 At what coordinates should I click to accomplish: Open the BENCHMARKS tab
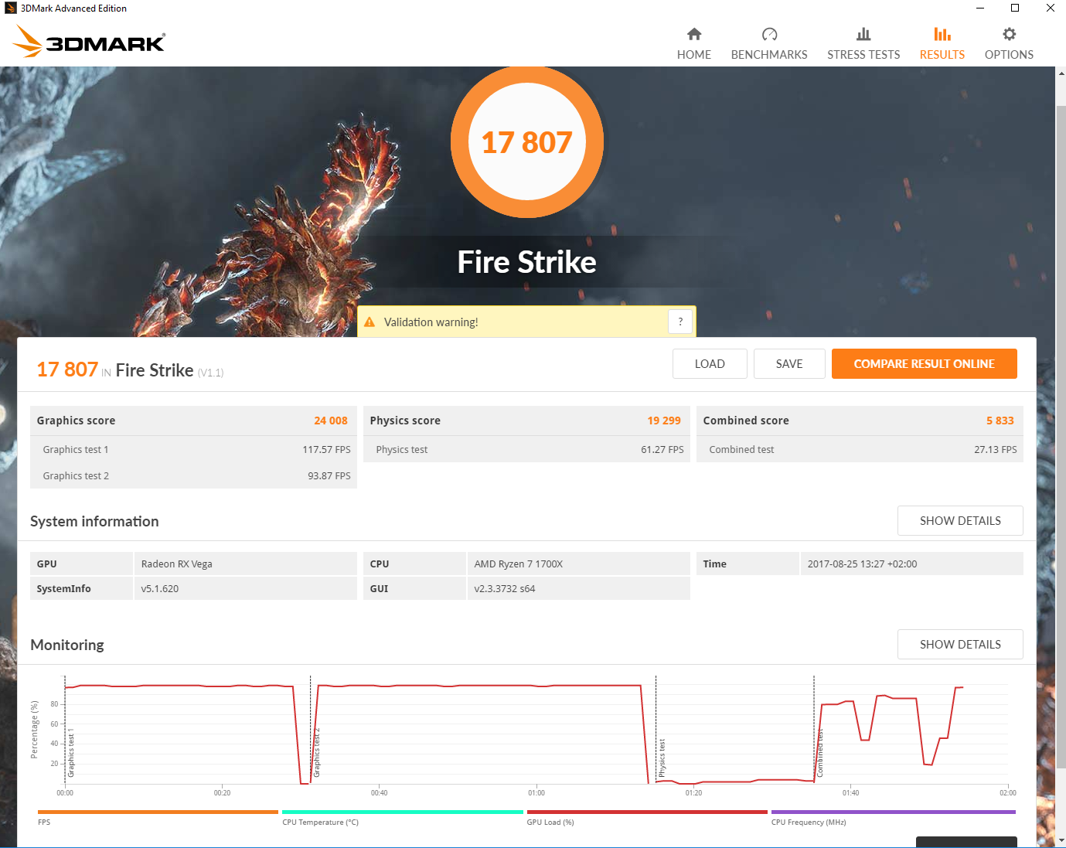tap(769, 55)
